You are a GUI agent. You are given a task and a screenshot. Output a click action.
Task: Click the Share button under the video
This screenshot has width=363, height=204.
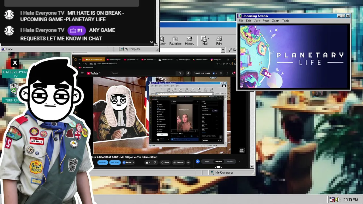[x=165, y=162]
